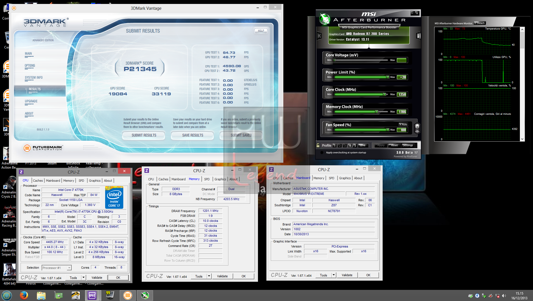Click the Afterburner profile lock icon
Viewport: 533px width, 301px height.
click(318, 145)
